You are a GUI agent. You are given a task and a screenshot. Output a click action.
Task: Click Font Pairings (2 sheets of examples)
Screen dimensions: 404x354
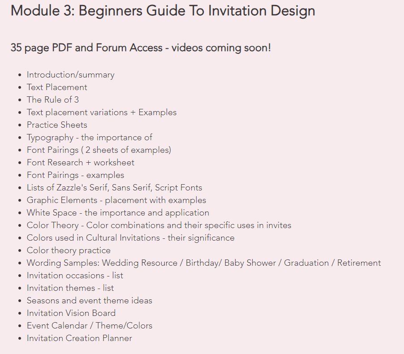(x=99, y=150)
